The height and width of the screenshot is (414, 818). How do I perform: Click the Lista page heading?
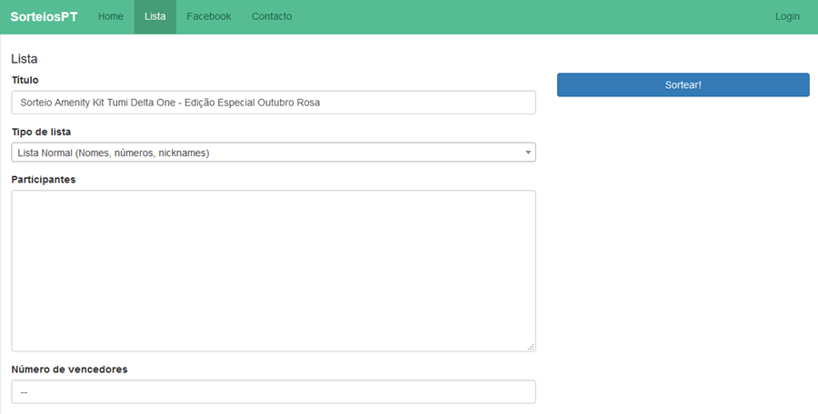(x=25, y=59)
